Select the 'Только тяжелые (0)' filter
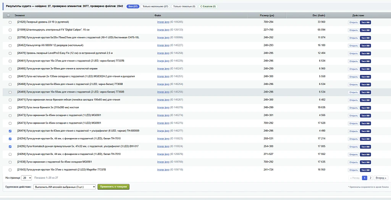 click(184, 6)
